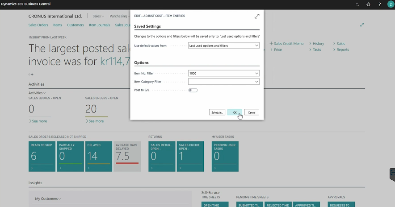
Task: Open the Approved Time Sheets tile
Action: point(307,204)
